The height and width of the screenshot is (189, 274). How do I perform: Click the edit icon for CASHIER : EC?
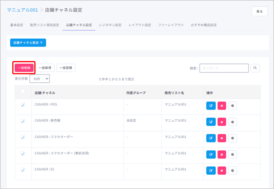click(211, 171)
